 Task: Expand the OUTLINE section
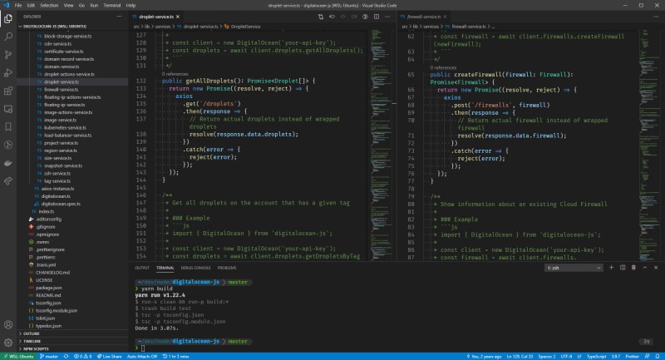pos(32,333)
